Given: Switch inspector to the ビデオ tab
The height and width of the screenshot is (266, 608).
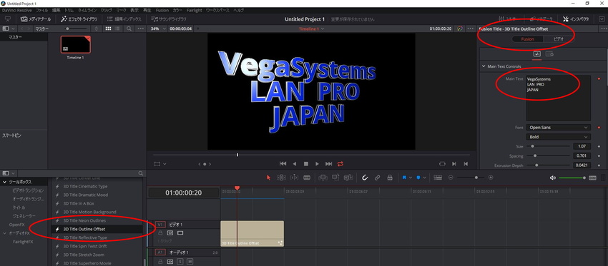Looking at the screenshot, I should [558, 39].
